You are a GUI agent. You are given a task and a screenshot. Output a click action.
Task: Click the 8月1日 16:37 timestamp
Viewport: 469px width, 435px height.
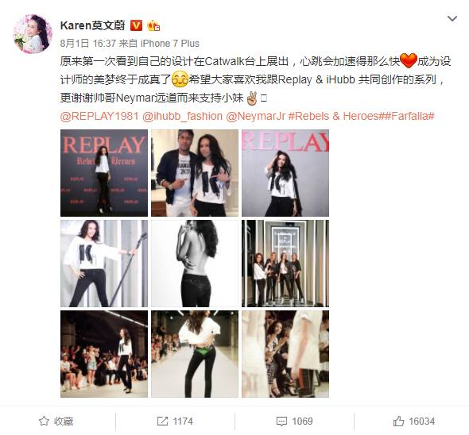pyautogui.click(x=88, y=44)
